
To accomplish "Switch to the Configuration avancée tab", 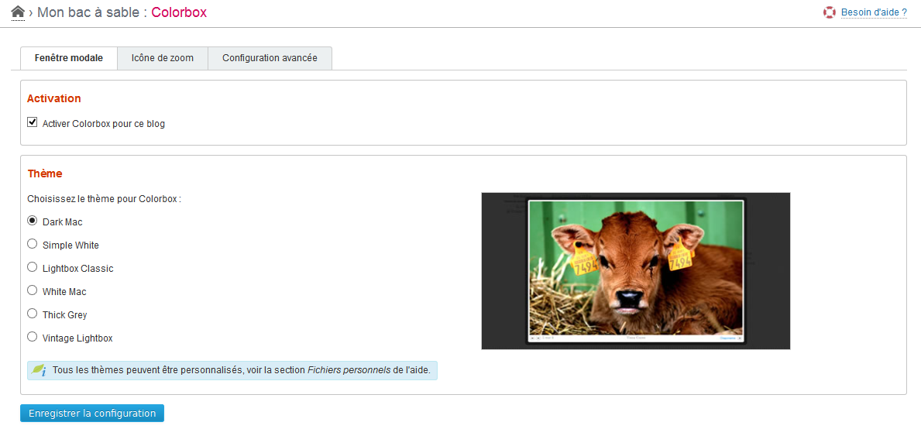I will pyautogui.click(x=270, y=58).
